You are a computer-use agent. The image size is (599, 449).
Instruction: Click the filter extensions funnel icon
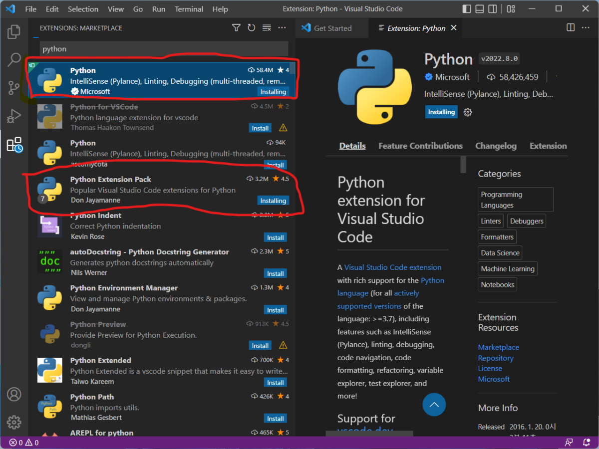click(x=237, y=28)
